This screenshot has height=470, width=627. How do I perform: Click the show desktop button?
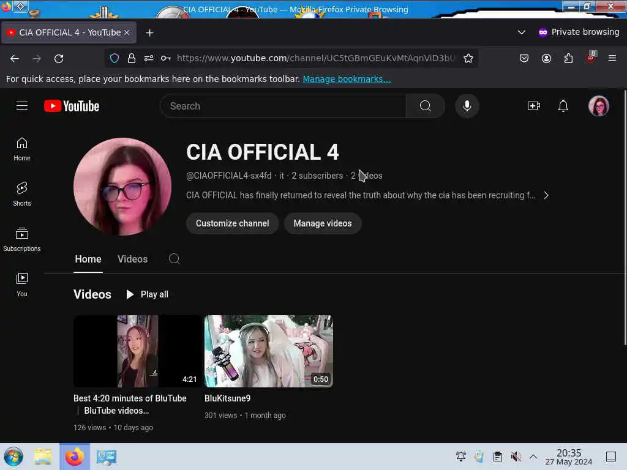coord(611,457)
